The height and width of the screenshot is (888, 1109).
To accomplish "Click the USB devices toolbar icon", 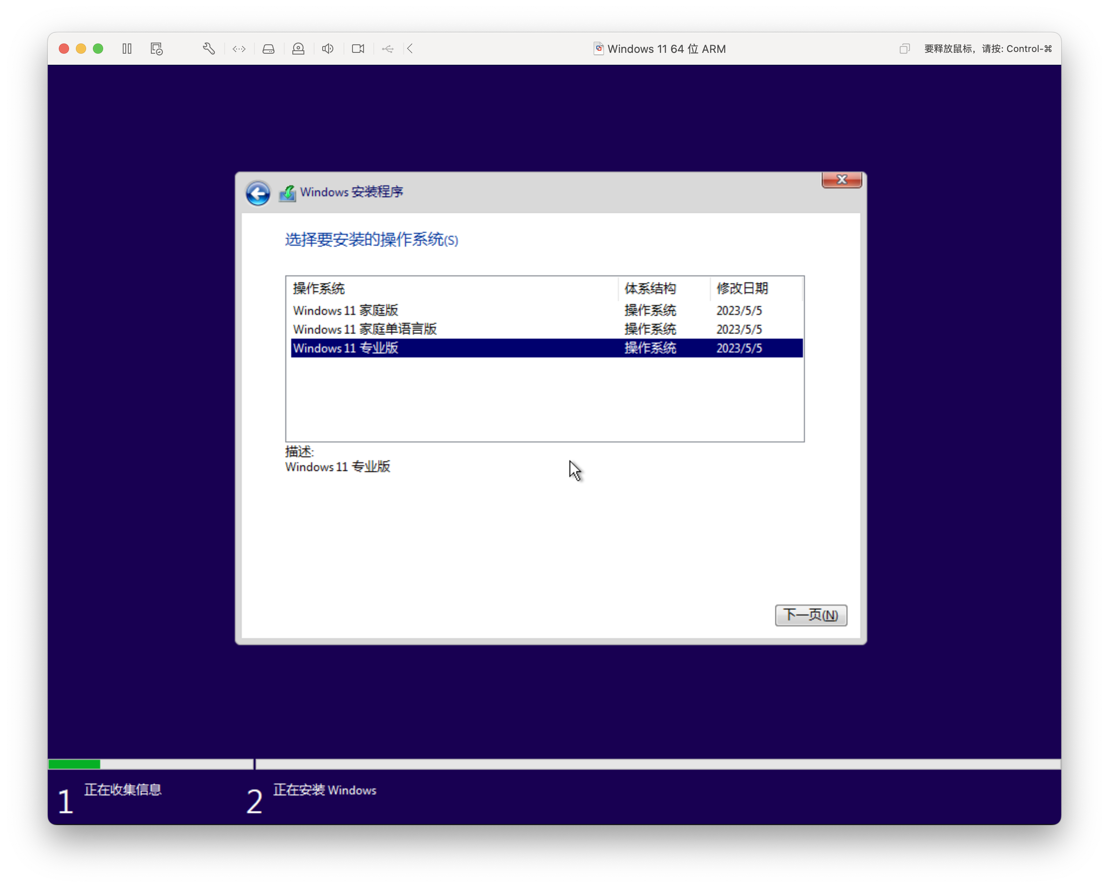I will tap(388, 49).
